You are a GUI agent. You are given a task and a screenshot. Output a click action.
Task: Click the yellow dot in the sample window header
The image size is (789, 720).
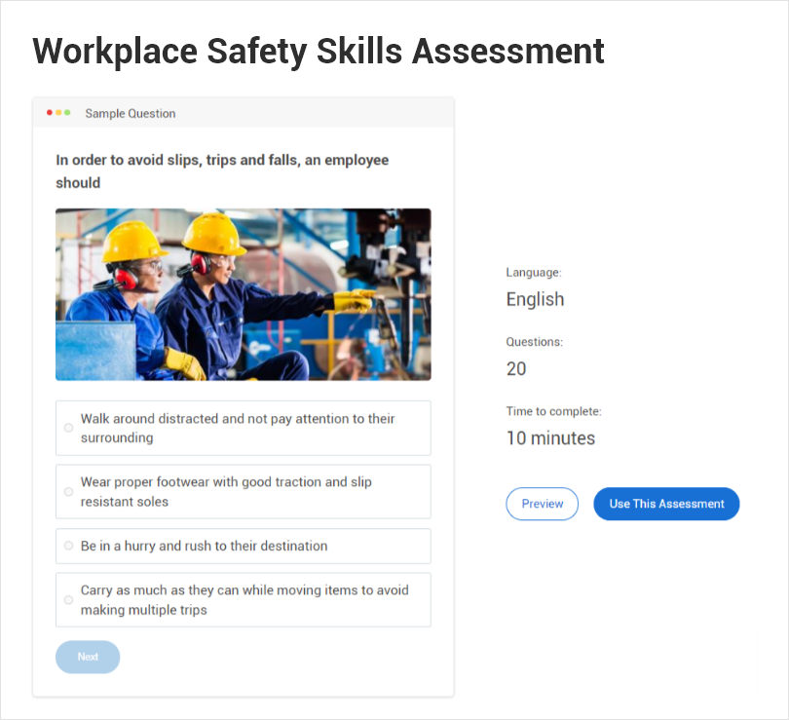click(x=58, y=113)
